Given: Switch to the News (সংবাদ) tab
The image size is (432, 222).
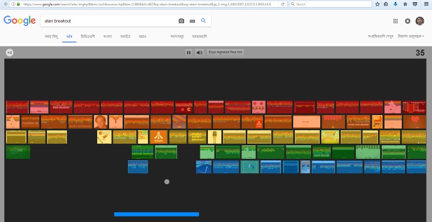Looking at the screenshot, I should pos(107,36).
